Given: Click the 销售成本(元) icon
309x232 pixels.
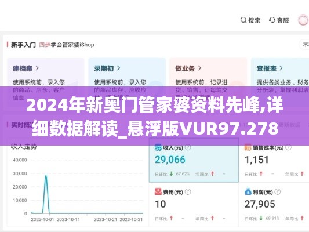Looking at the screenshot, I should click(x=248, y=147).
